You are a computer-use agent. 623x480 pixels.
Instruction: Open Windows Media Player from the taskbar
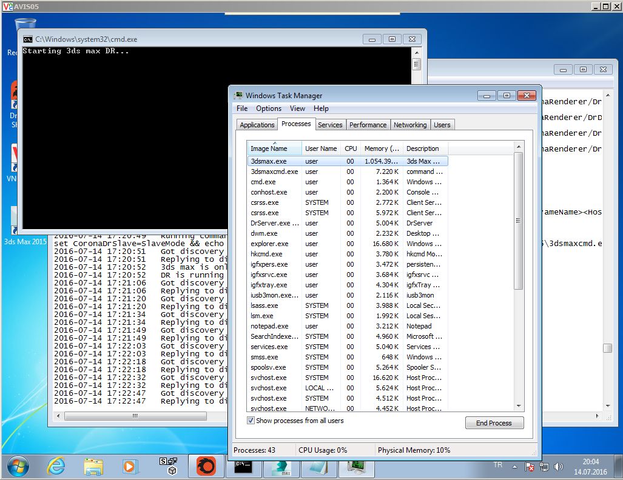pos(130,467)
